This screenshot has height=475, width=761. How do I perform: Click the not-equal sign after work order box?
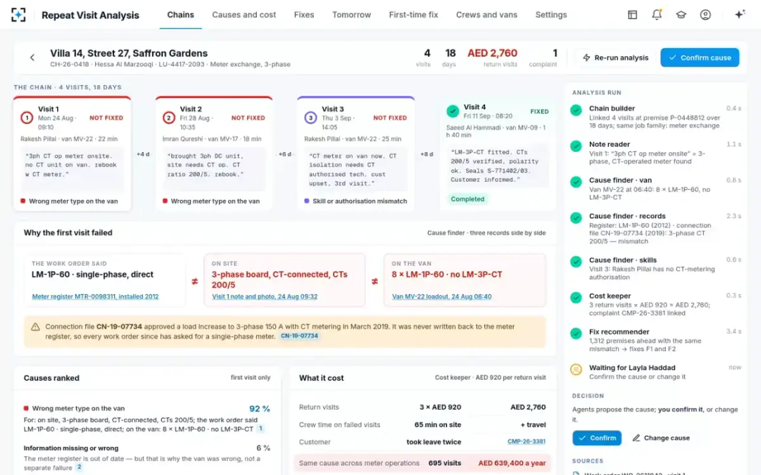click(195, 281)
